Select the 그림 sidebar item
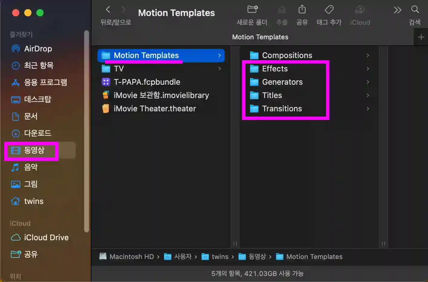428x282 pixels. coord(31,184)
